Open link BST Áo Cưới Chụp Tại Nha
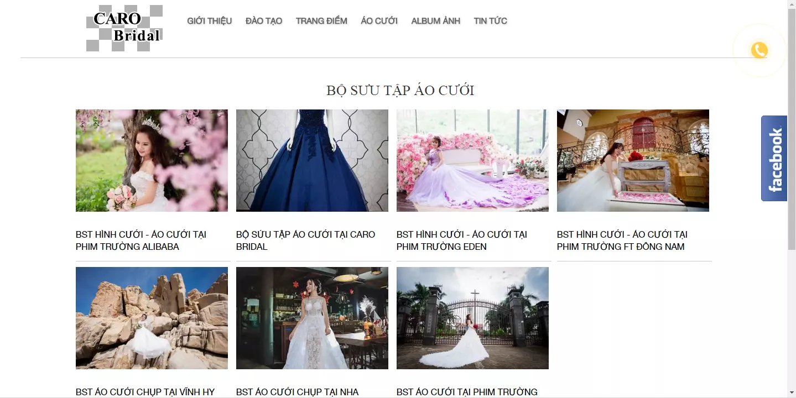796x398 pixels. pyautogui.click(x=298, y=392)
